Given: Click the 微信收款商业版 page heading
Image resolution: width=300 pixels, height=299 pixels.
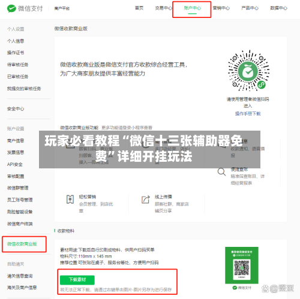Looking at the screenshot, I should tap(71, 29).
